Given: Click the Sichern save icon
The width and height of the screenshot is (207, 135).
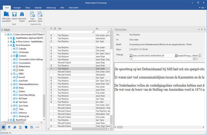Looking at the screenshot, I should click(x=15, y=14).
